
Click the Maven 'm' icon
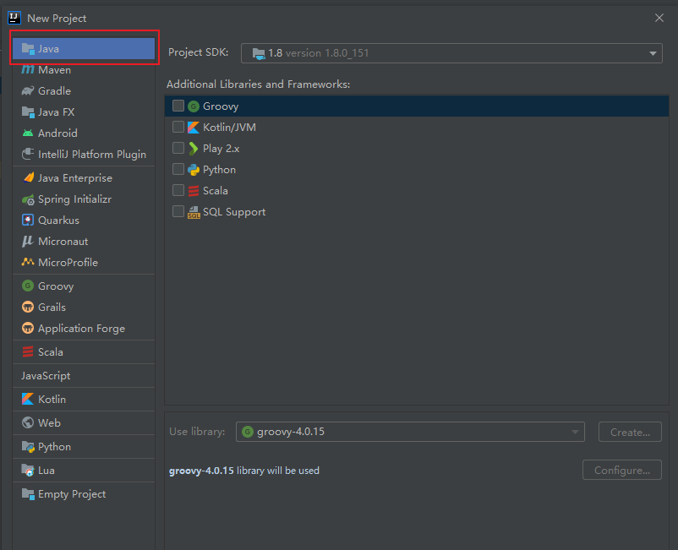(x=28, y=69)
